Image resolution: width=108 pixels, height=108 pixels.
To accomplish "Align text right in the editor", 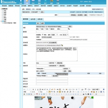I will [62, 92].
